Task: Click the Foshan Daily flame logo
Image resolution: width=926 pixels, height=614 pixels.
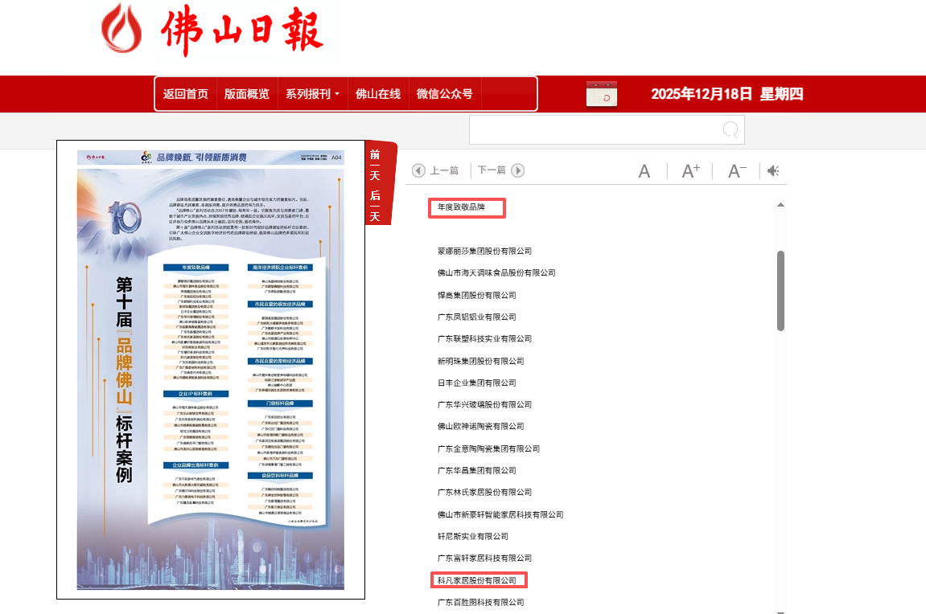Action: (123, 30)
